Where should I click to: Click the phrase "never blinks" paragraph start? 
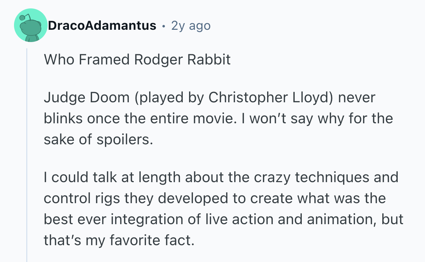pyautogui.click(x=356, y=97)
